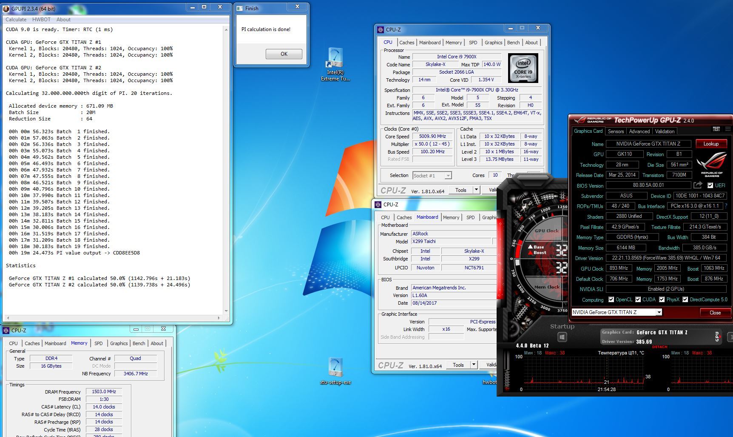Open the Memory tab in the top CPU-Z window

(x=454, y=43)
